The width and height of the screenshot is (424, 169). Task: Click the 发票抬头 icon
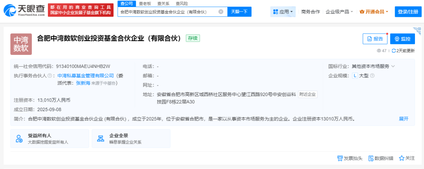pos(340,158)
